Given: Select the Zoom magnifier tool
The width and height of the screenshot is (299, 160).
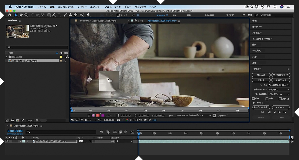Looking at the screenshot, I should tap(26, 15).
